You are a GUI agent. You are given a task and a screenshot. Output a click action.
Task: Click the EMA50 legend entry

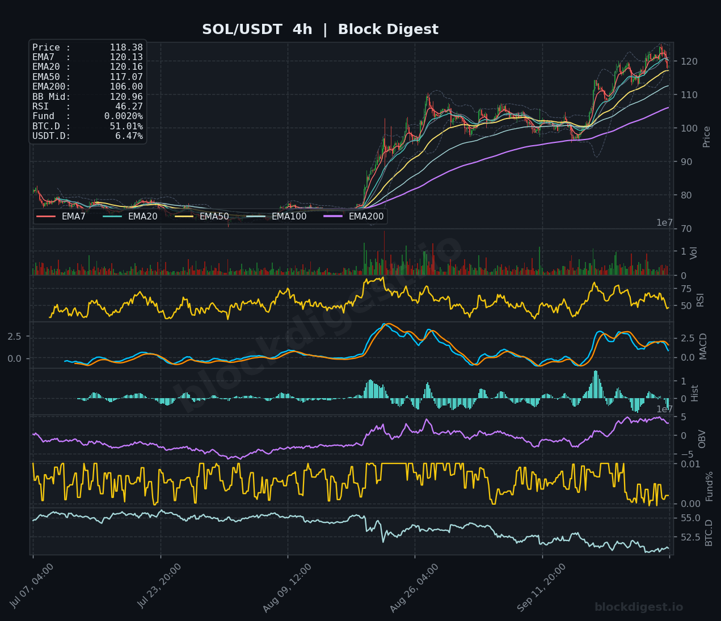pyautogui.click(x=202, y=217)
